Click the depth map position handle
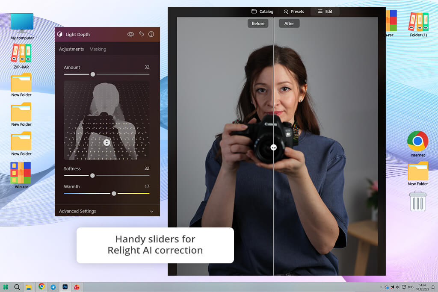 coord(107,143)
